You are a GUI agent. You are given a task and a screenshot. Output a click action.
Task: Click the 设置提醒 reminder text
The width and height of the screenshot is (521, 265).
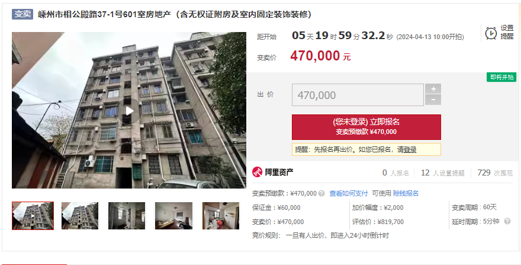pyautogui.click(x=507, y=33)
